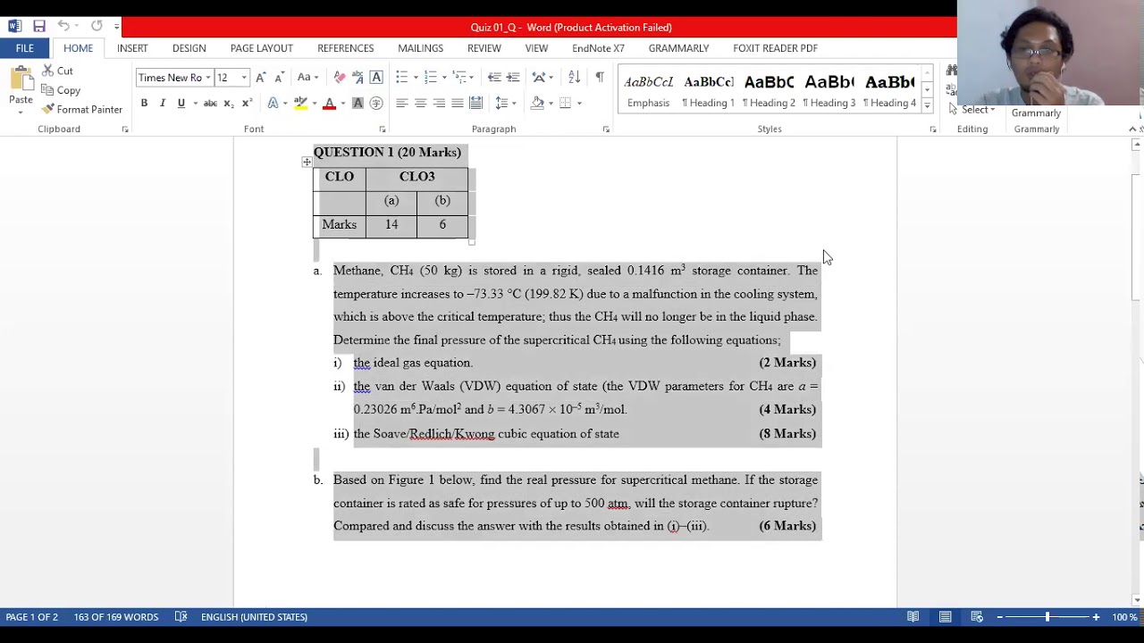
Task: Click the Redo/Repeat icon
Action: (97, 27)
